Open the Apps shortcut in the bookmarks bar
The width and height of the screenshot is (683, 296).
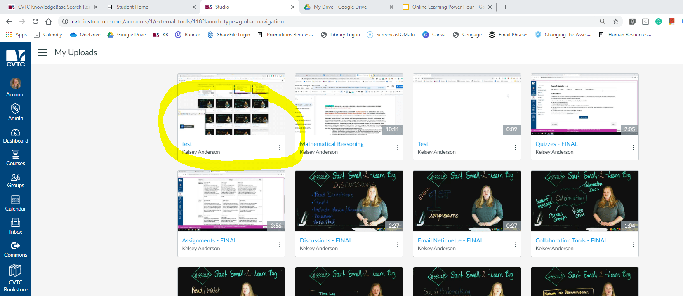[x=16, y=35]
